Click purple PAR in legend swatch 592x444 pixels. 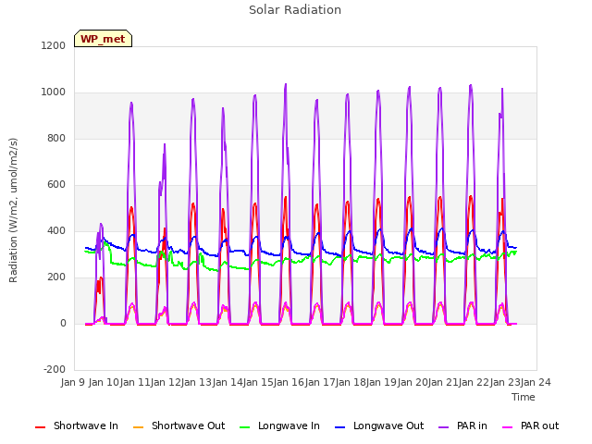(x=444, y=427)
